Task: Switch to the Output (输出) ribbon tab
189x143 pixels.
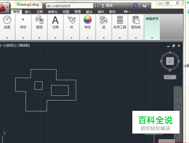Action: pyautogui.click(x=89, y=12)
